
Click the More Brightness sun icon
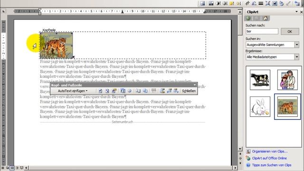(232, 3)
